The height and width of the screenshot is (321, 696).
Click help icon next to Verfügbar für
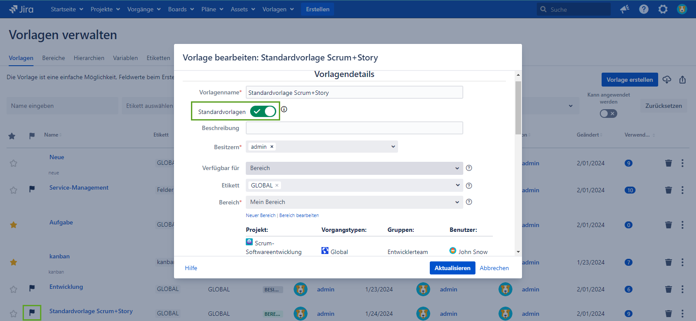click(x=469, y=168)
